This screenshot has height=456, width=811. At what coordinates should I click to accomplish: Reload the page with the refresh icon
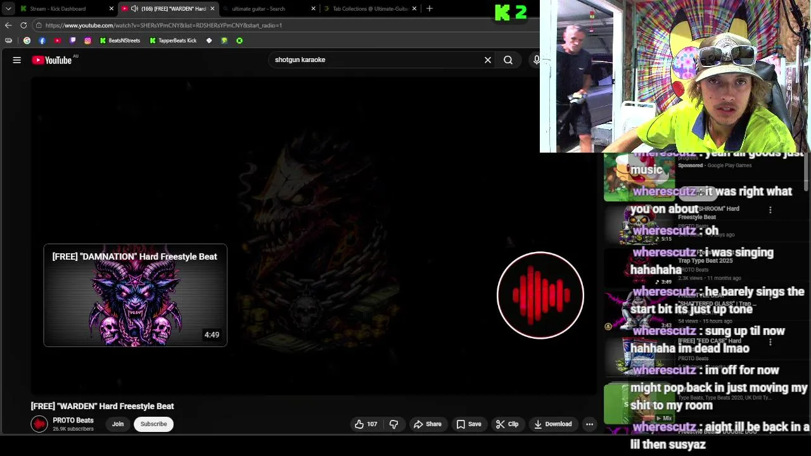[x=23, y=25]
